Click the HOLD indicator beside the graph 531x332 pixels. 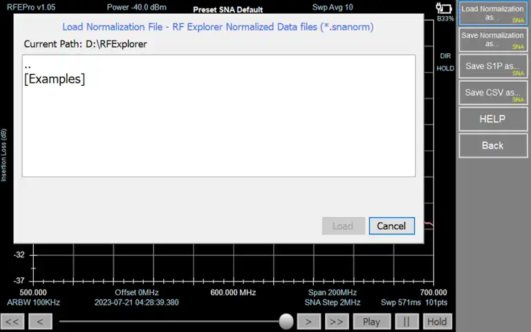click(445, 68)
